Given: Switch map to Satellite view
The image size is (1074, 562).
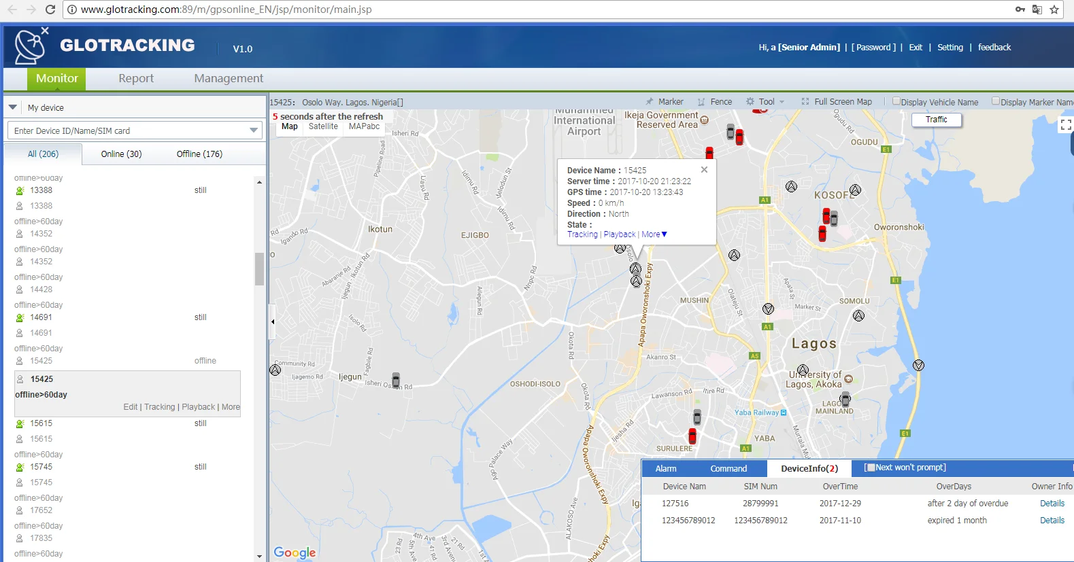Looking at the screenshot, I should click(323, 126).
